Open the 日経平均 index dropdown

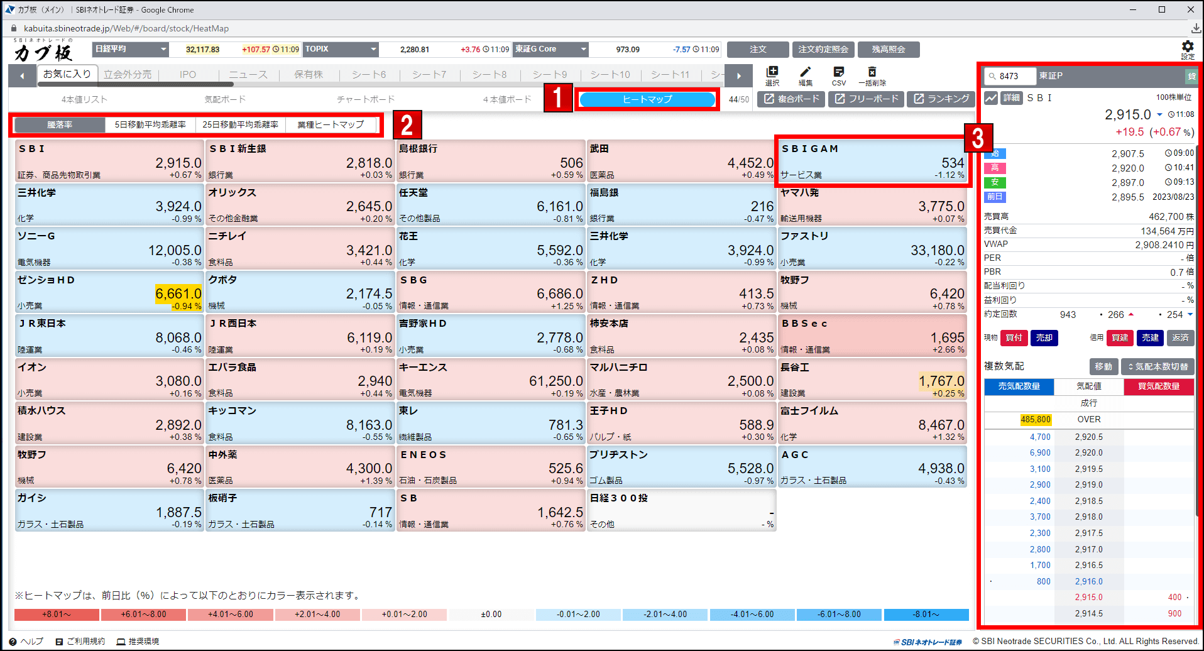tap(163, 49)
